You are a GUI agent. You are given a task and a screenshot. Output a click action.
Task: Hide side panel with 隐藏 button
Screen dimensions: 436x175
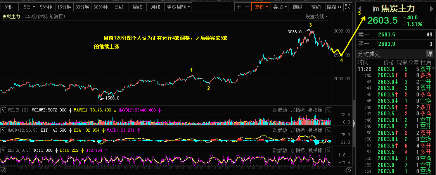[x=334, y=7]
